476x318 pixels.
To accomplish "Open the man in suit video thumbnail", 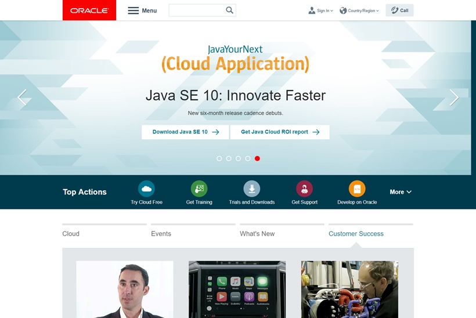I will [125, 289].
